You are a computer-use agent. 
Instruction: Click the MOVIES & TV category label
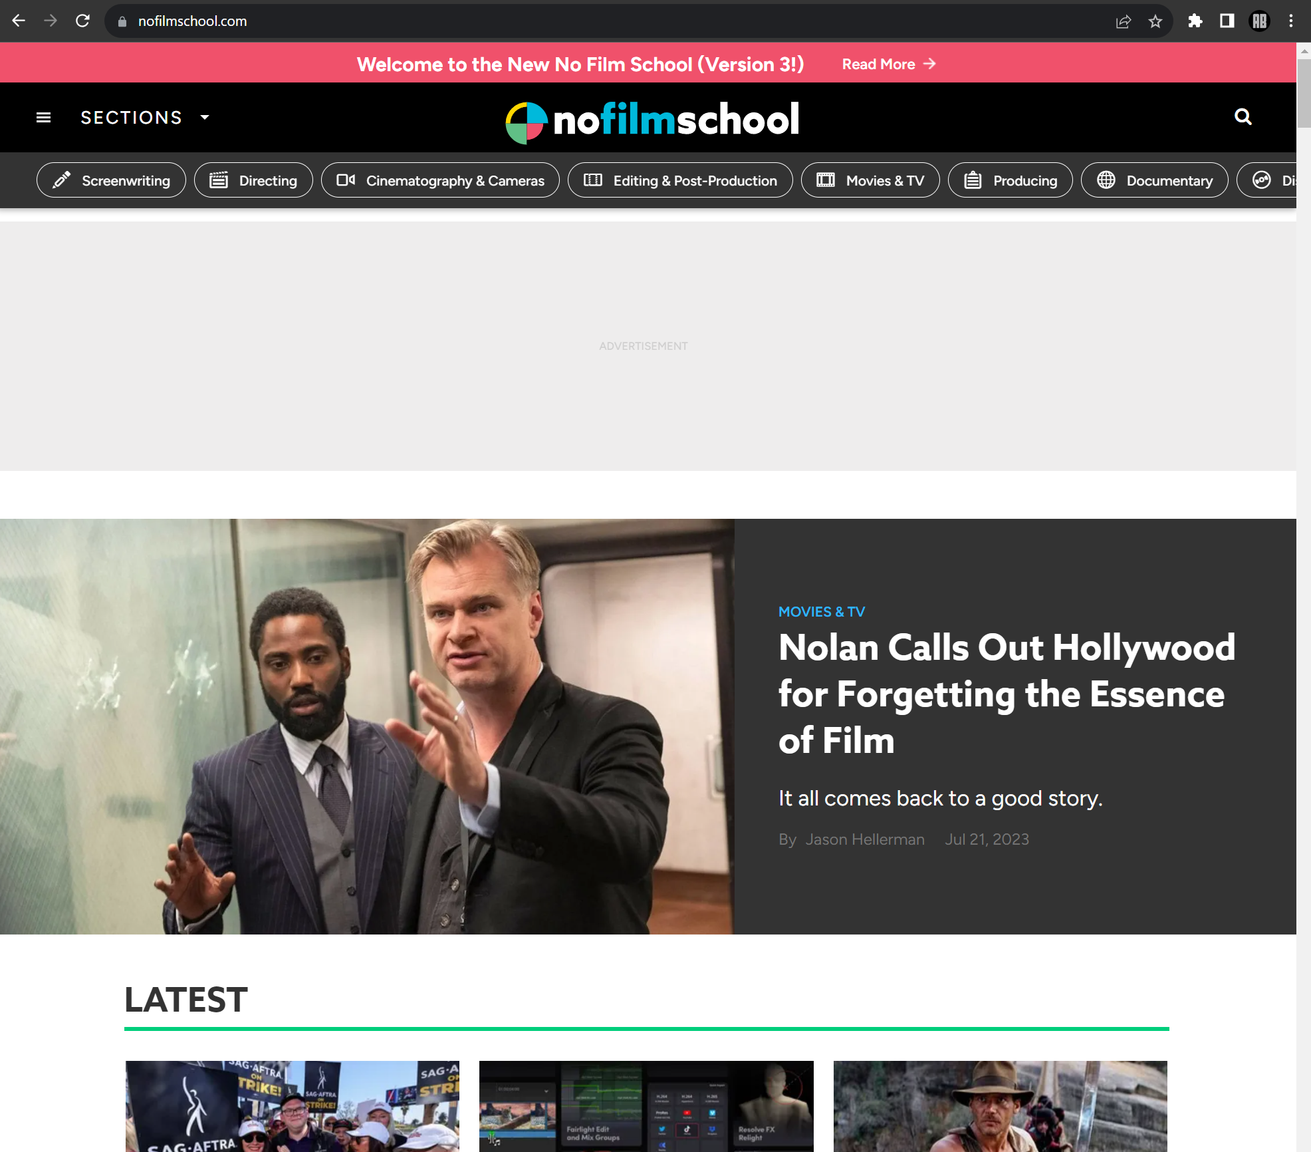(822, 611)
